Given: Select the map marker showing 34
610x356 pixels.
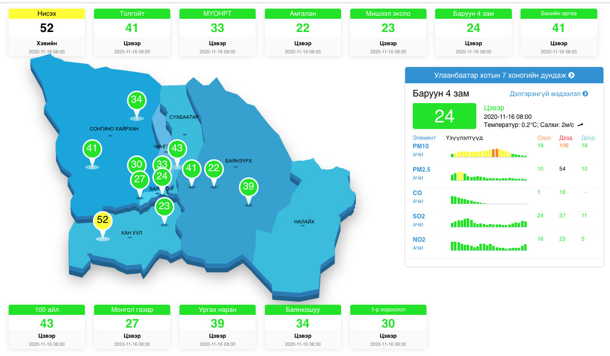Looking at the screenshot, I should click(136, 100).
